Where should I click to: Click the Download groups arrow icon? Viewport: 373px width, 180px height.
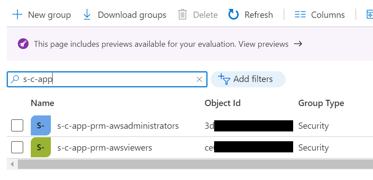point(87,15)
